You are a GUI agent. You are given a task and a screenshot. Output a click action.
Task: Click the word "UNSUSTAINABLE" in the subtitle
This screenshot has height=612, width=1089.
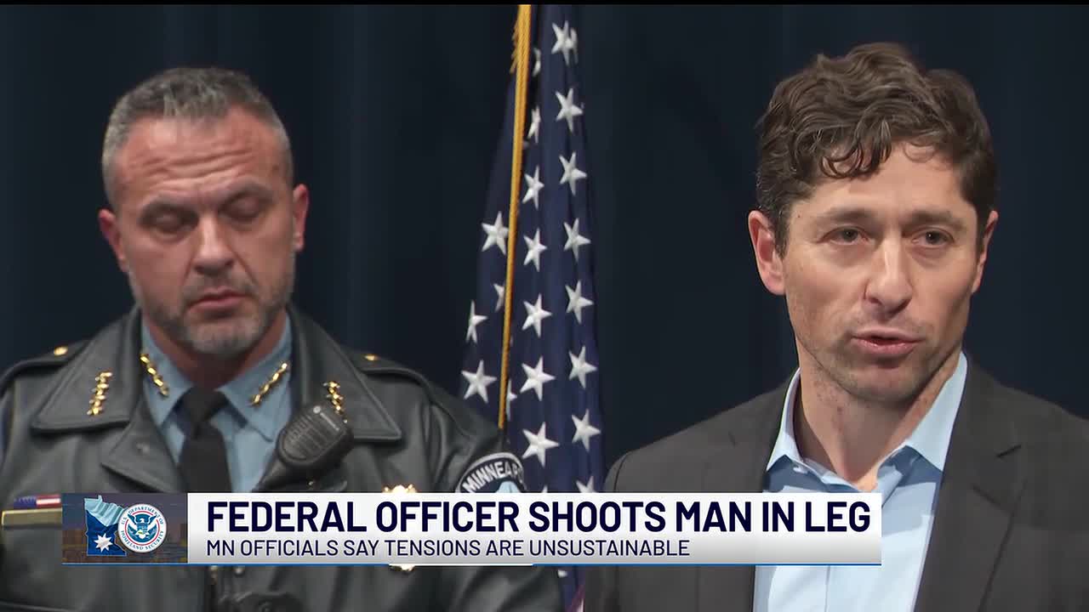[x=609, y=548]
